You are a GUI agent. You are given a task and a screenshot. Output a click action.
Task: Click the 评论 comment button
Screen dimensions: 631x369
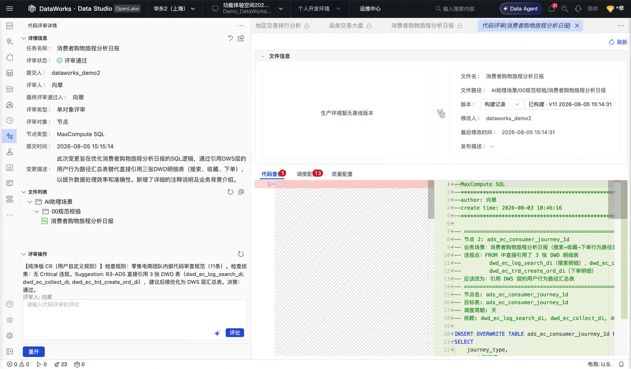tap(235, 333)
